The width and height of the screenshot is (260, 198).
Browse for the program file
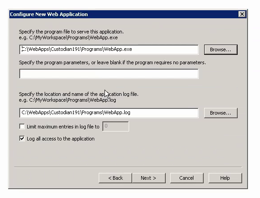[221, 49]
